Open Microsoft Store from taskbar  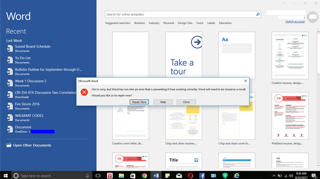tap(133, 176)
